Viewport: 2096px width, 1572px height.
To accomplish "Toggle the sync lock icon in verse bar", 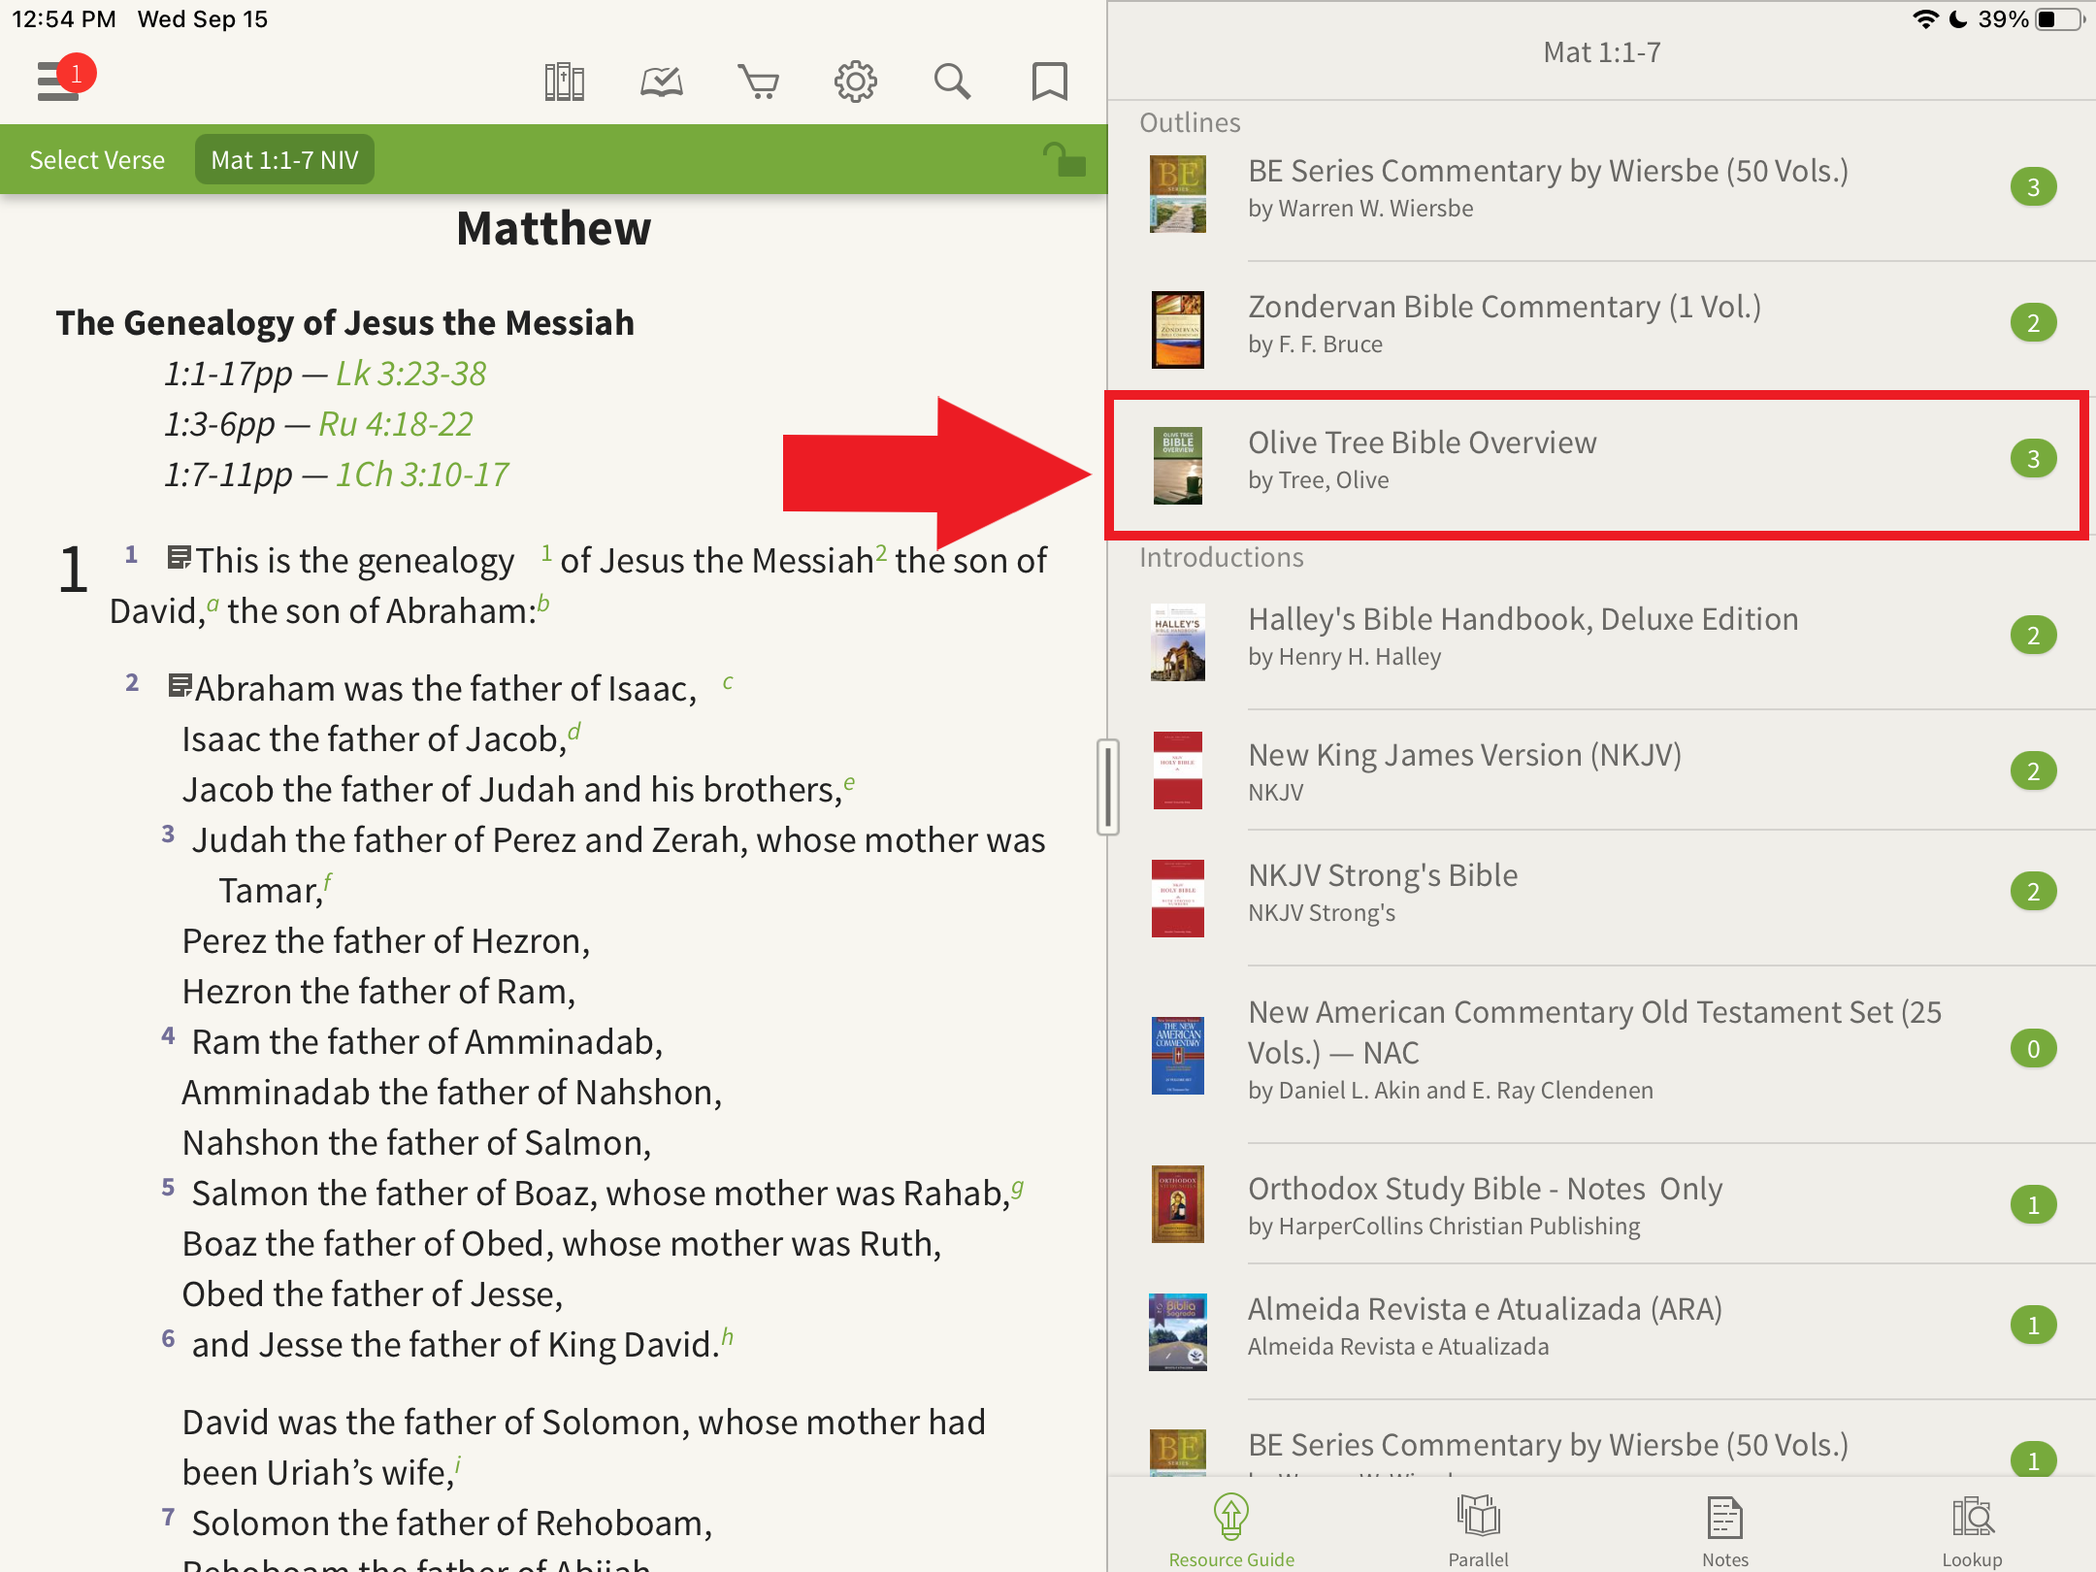I will (1064, 159).
